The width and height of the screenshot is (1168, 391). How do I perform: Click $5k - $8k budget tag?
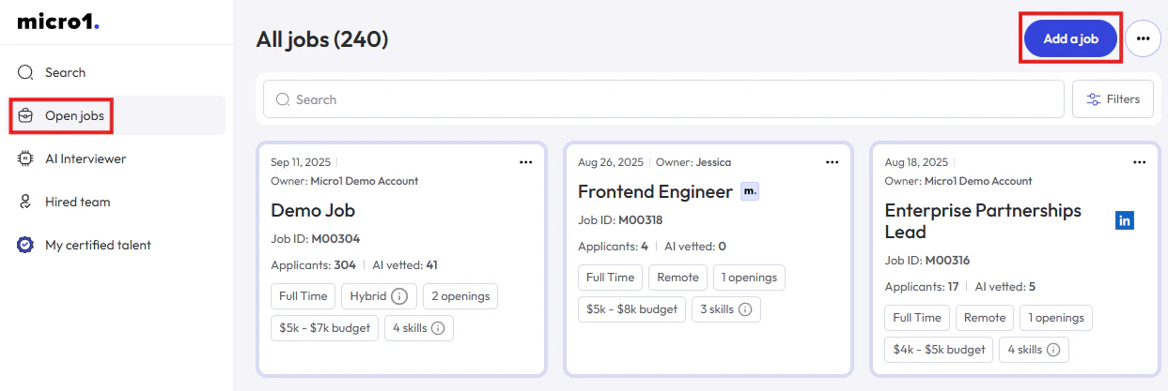click(632, 309)
